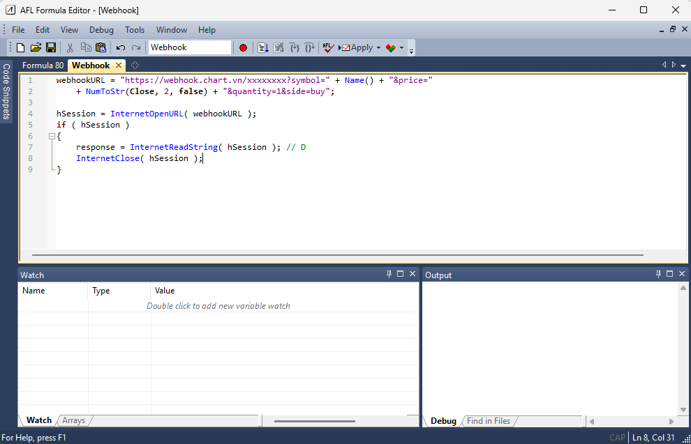Screen dimensions: 691x444
Task: Open the Window menu
Action: coord(172,30)
